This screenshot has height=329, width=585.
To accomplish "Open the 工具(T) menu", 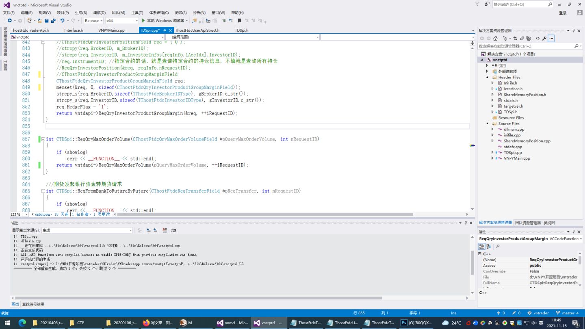I will click(x=137, y=13).
